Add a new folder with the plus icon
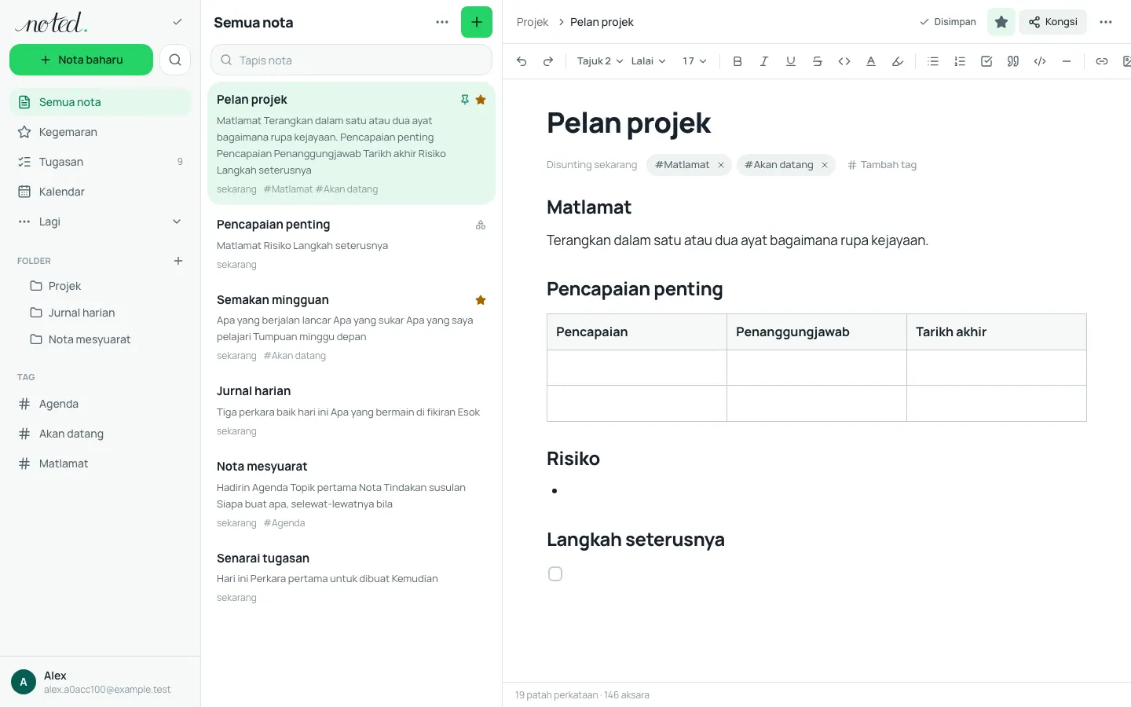The image size is (1131, 707). click(178, 261)
